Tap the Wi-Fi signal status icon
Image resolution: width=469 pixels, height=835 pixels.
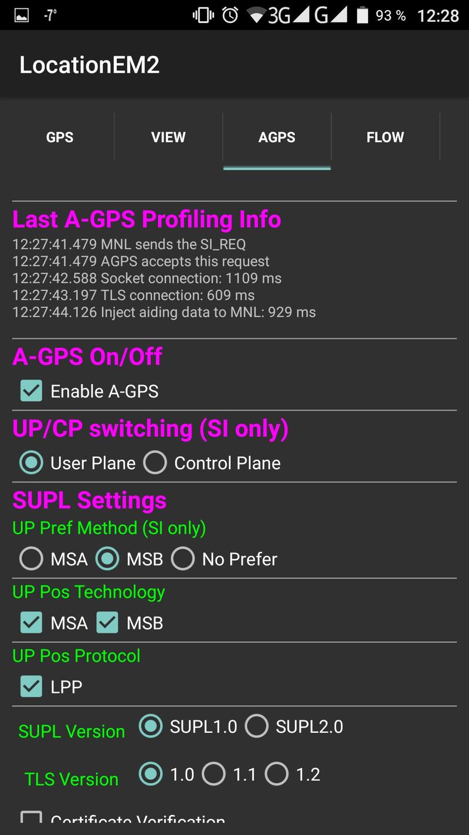click(256, 15)
